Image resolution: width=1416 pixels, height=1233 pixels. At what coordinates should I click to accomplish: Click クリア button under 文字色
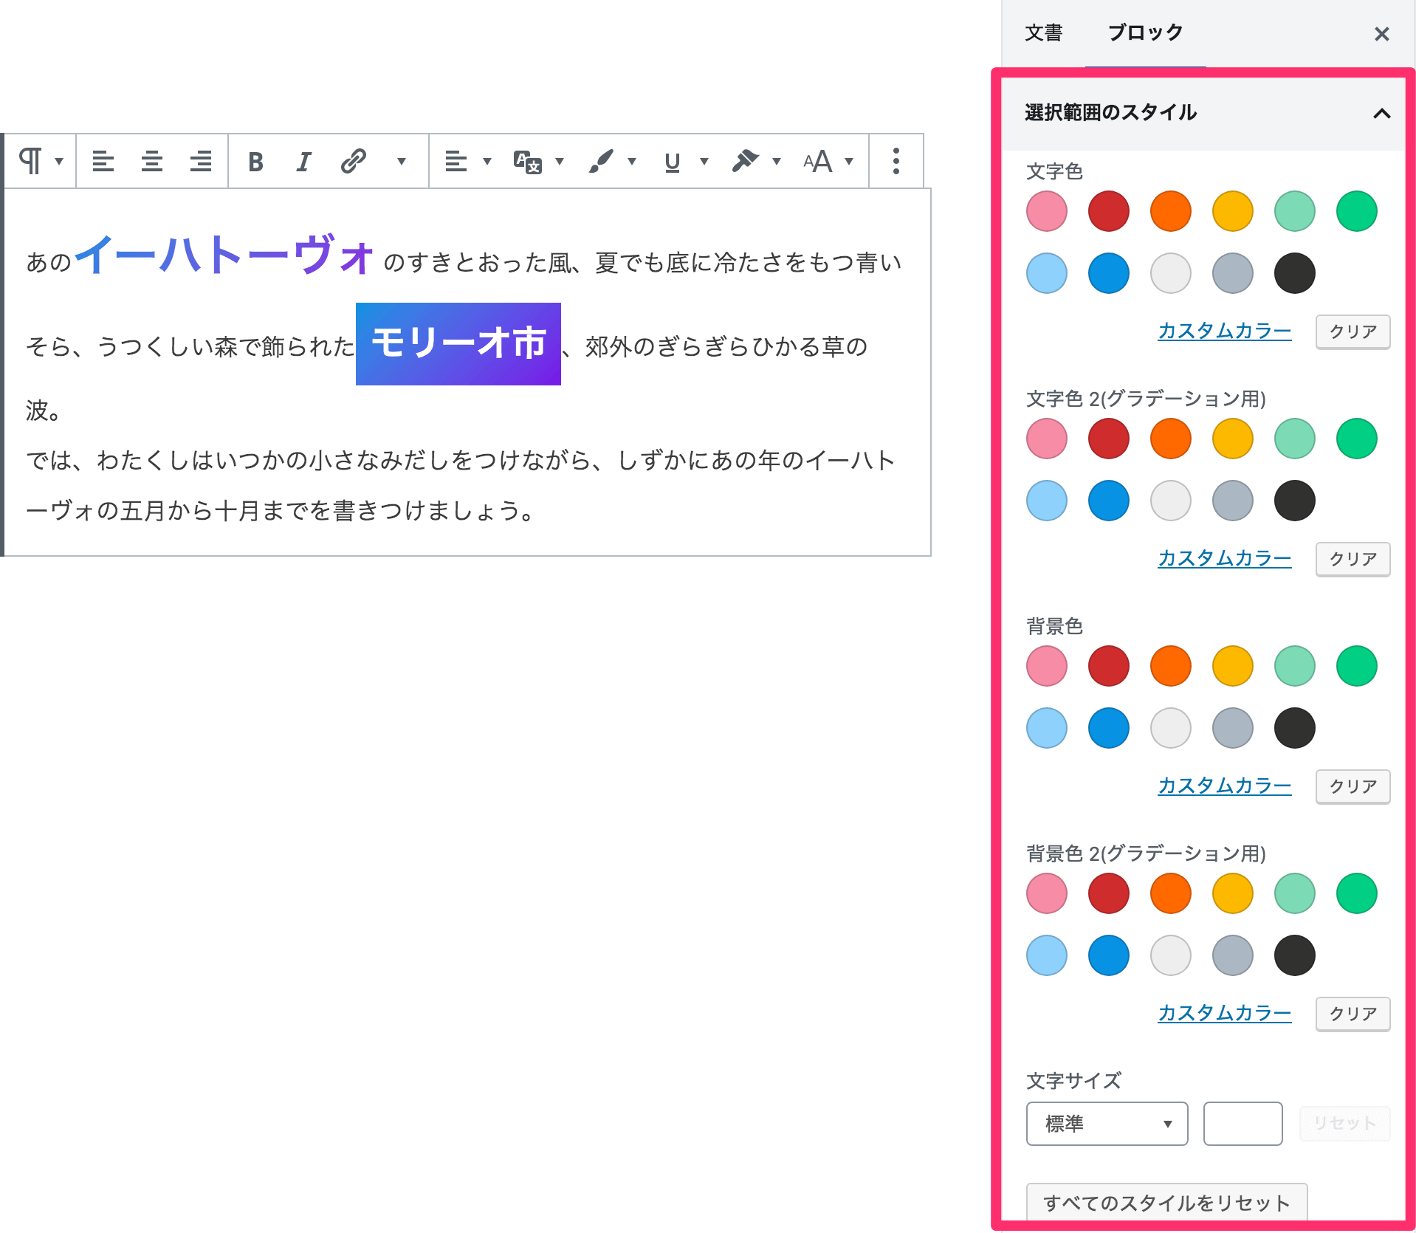(1353, 332)
